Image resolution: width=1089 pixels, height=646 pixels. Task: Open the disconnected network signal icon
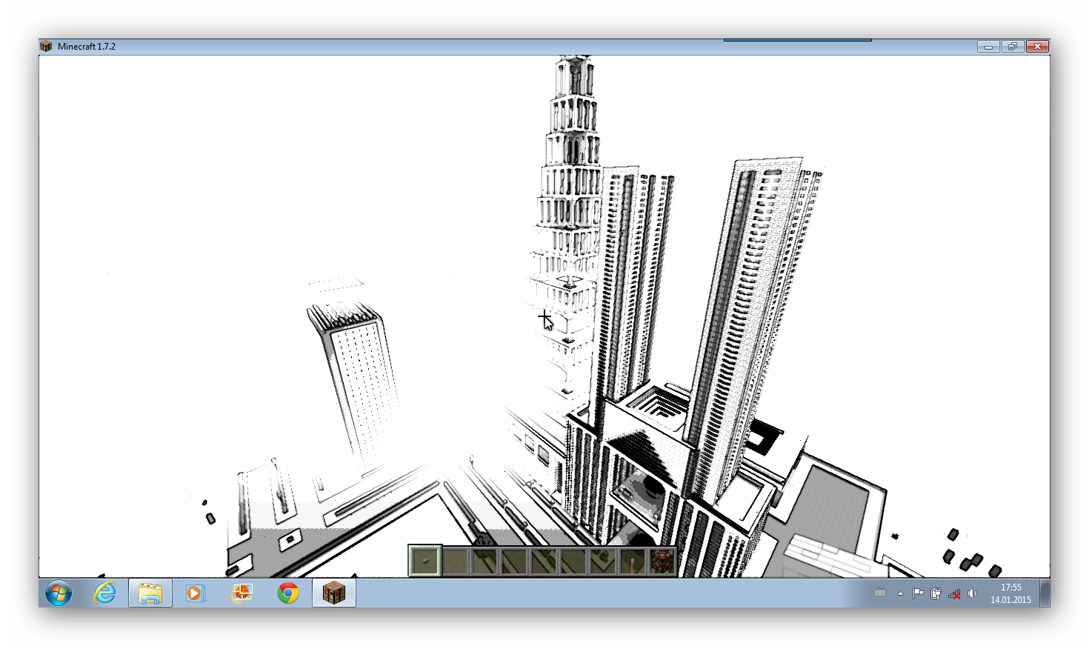(954, 593)
